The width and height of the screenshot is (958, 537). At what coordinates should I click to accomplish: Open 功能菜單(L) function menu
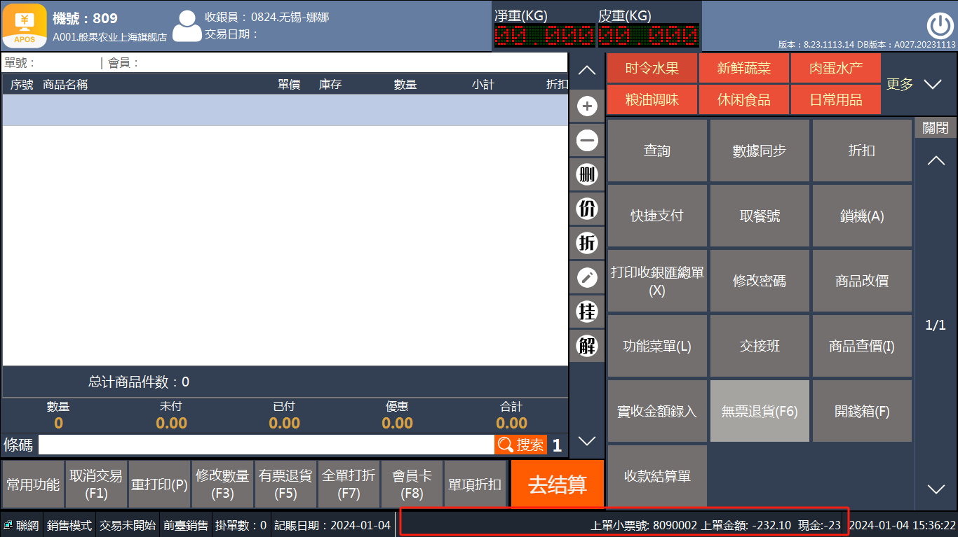657,346
